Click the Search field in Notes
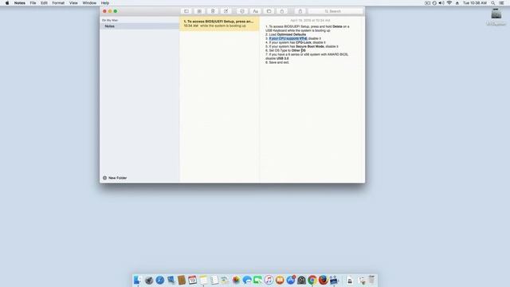The width and height of the screenshot is (510, 287). tap(335, 11)
